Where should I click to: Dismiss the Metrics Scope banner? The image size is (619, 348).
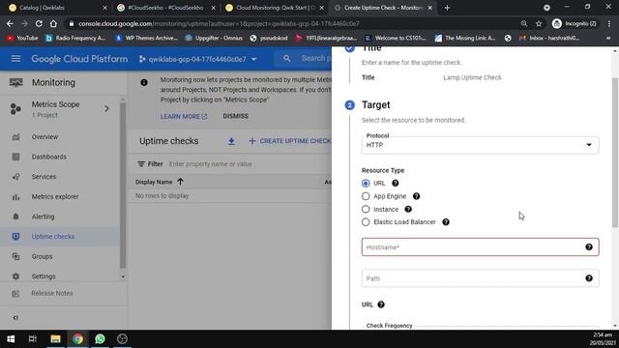tap(235, 116)
